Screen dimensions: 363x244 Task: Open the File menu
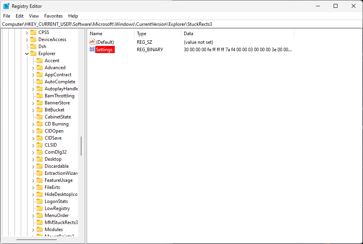pos(7,16)
